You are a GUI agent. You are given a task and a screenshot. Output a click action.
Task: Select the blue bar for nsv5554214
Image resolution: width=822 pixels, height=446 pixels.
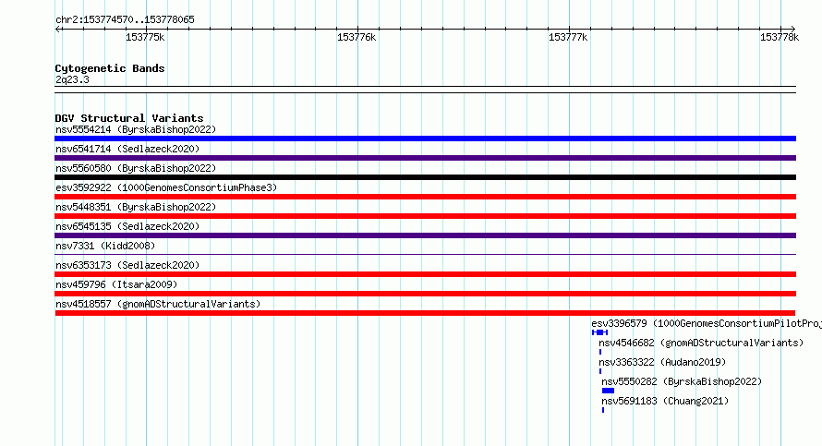(x=425, y=139)
